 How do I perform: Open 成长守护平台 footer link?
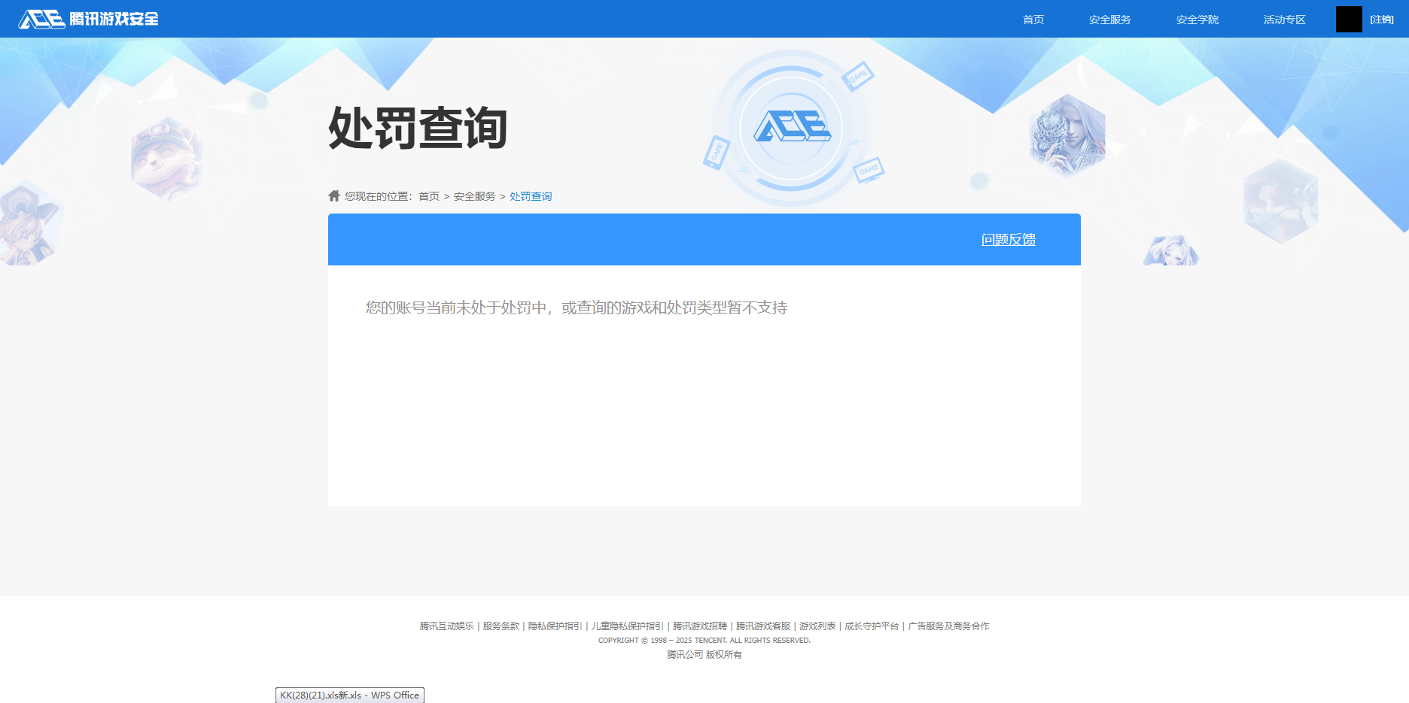(x=872, y=626)
